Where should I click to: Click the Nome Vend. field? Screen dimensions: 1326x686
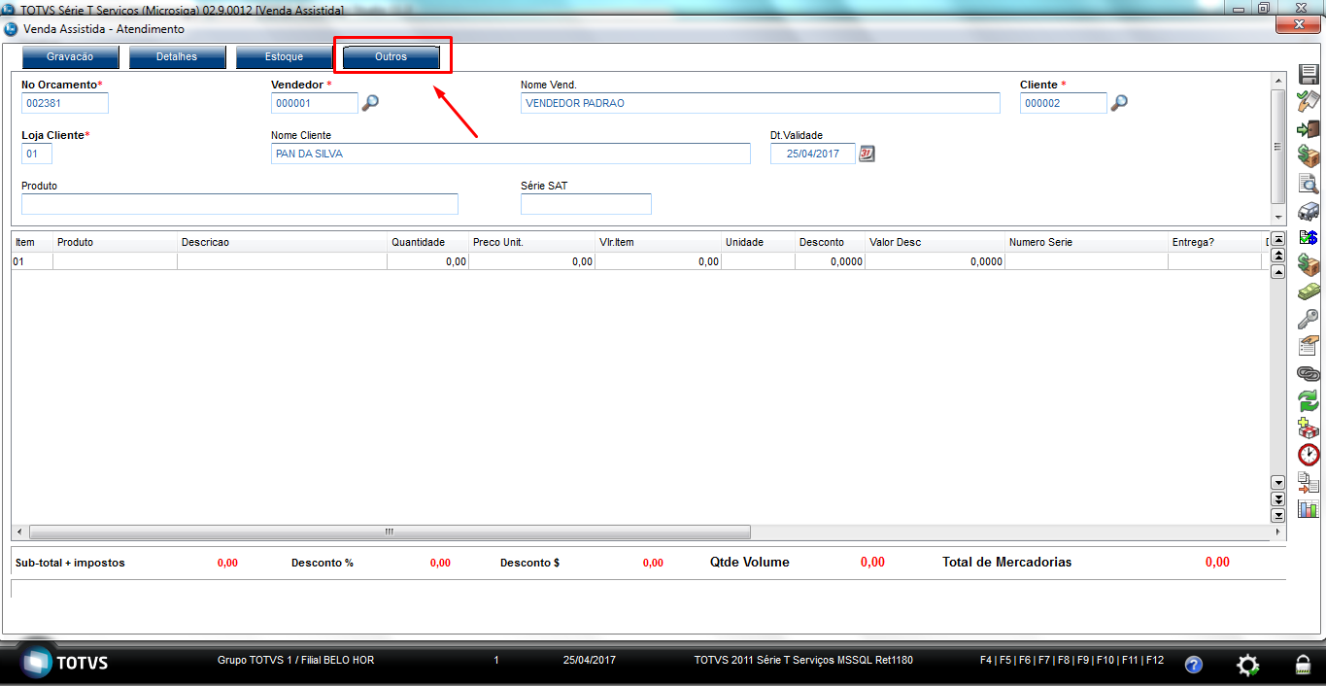pyautogui.click(x=761, y=103)
